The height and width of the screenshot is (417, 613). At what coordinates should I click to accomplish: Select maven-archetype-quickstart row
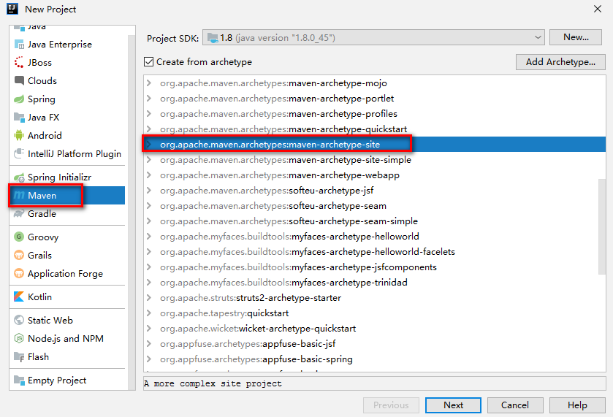(x=375, y=129)
